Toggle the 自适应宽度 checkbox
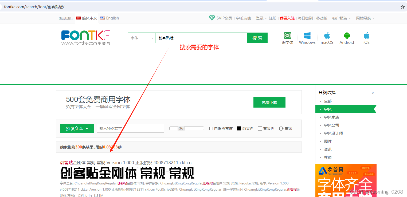The height and width of the screenshot is (197, 407). pos(211,128)
